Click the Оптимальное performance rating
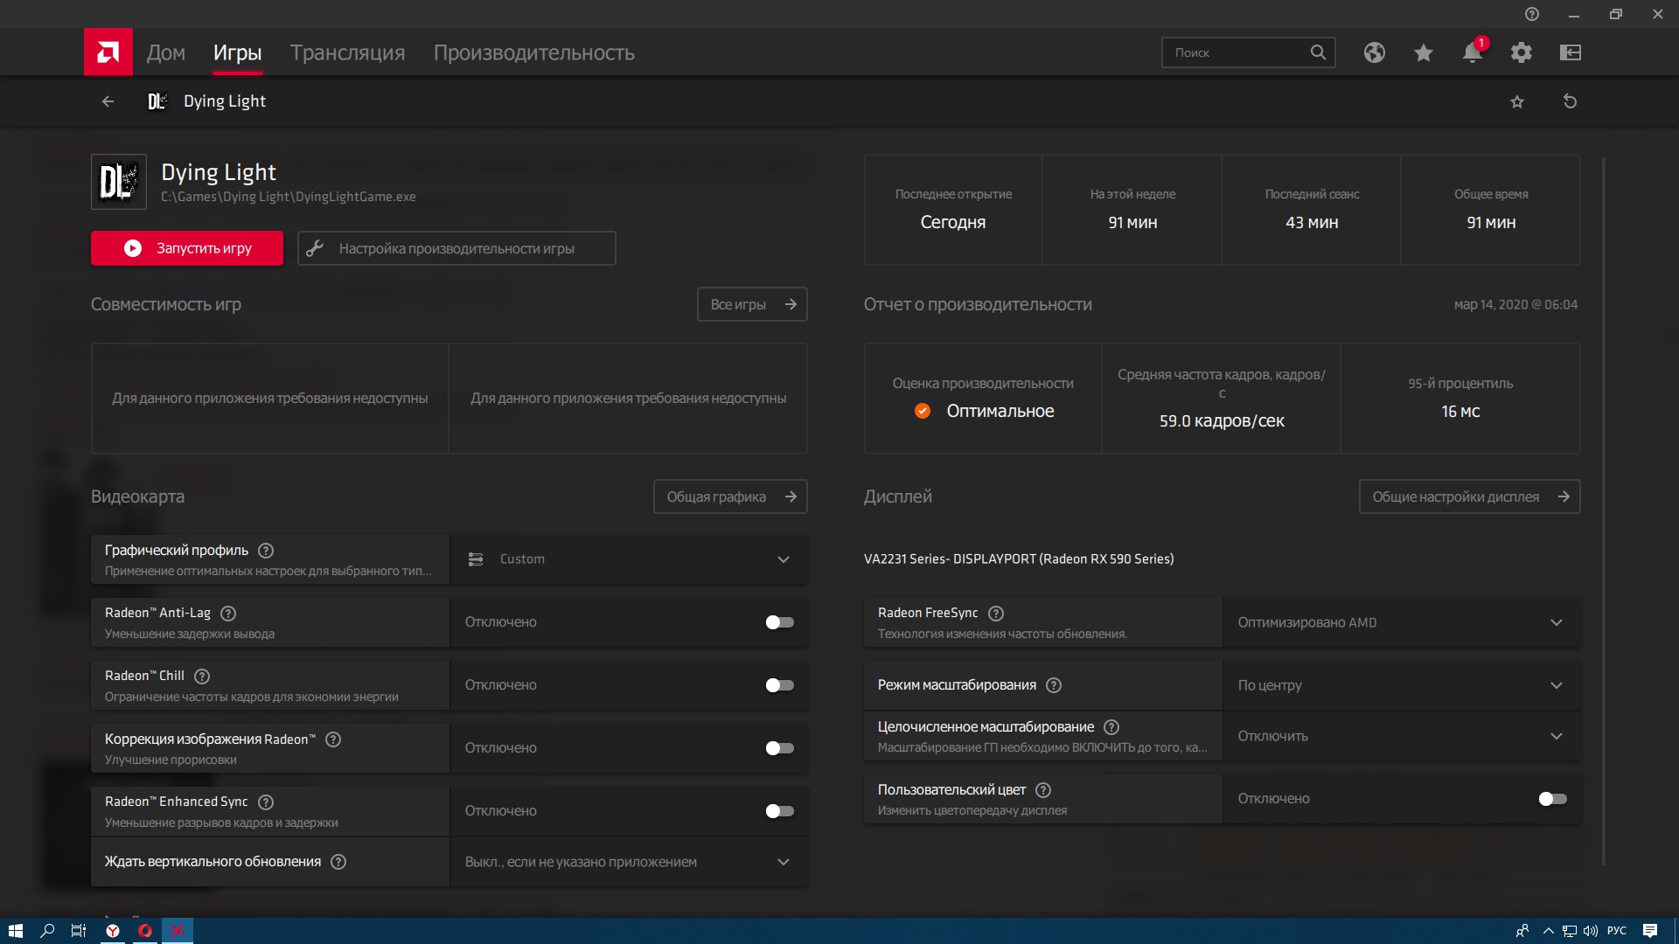The height and width of the screenshot is (944, 1679). point(1000,411)
